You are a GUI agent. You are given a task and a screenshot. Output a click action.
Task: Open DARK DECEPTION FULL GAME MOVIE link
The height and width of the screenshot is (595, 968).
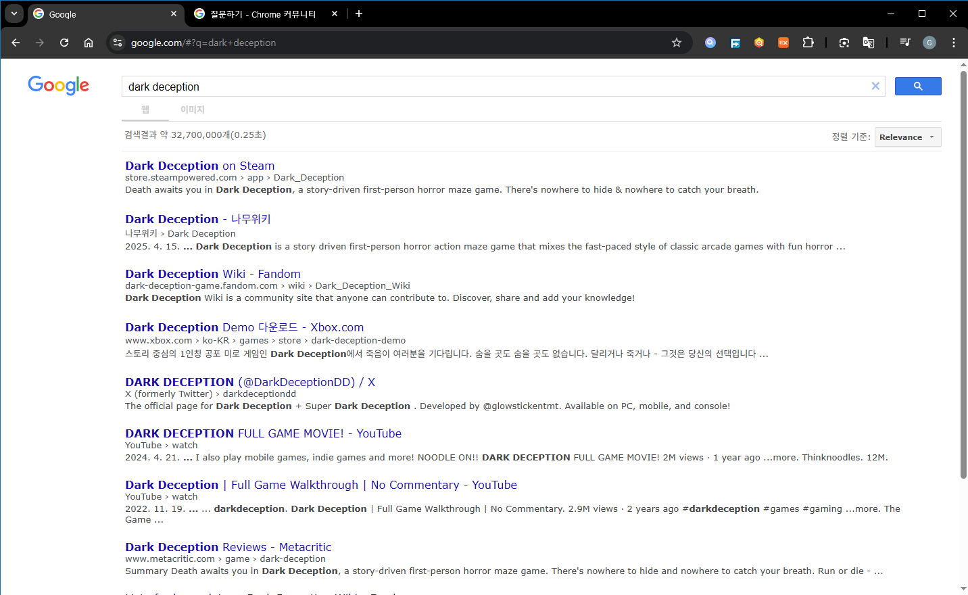[x=264, y=433]
